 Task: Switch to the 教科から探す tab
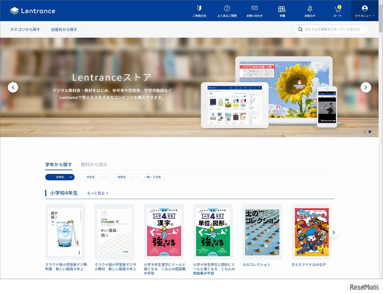click(94, 165)
